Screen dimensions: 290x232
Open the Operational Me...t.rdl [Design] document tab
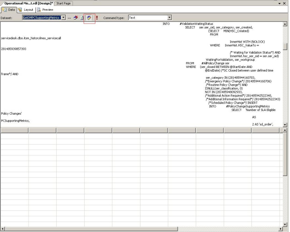point(28,3)
